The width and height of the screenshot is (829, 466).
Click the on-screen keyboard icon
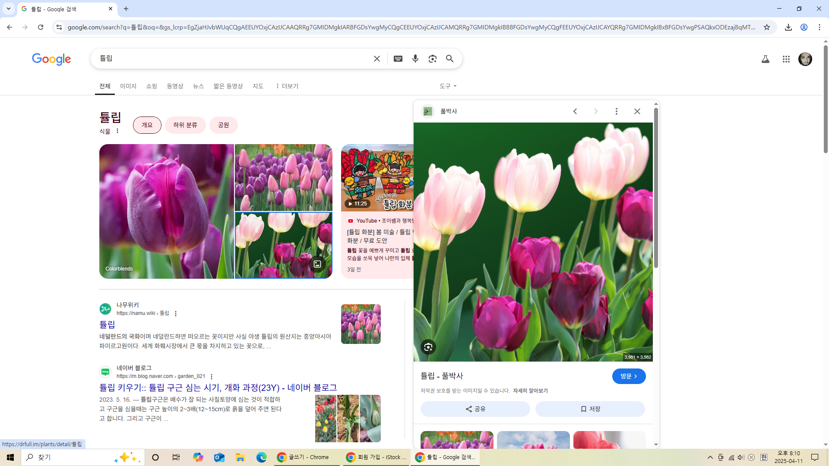coord(398,59)
